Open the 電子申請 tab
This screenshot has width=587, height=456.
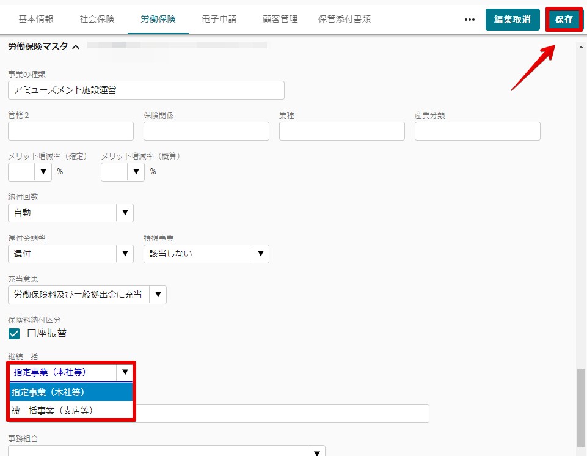(x=219, y=19)
